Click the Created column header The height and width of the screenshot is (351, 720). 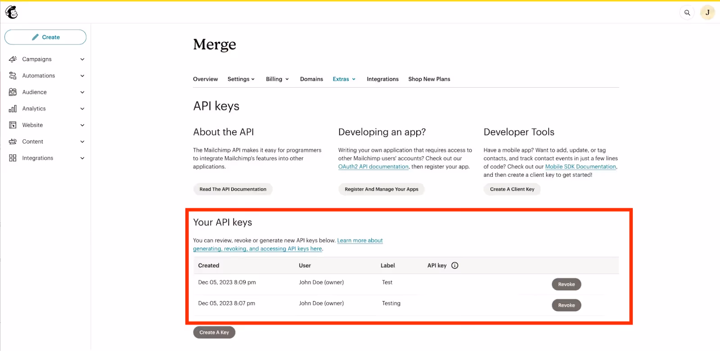click(x=209, y=265)
